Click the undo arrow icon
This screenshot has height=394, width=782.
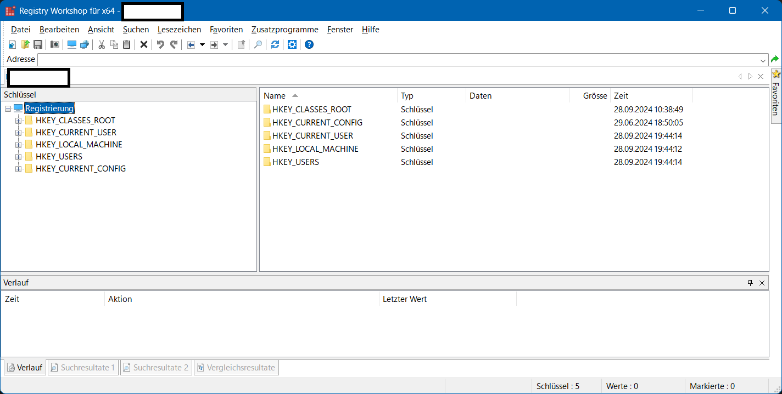coord(161,44)
